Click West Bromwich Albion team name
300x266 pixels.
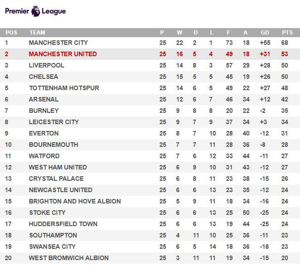[69, 258]
